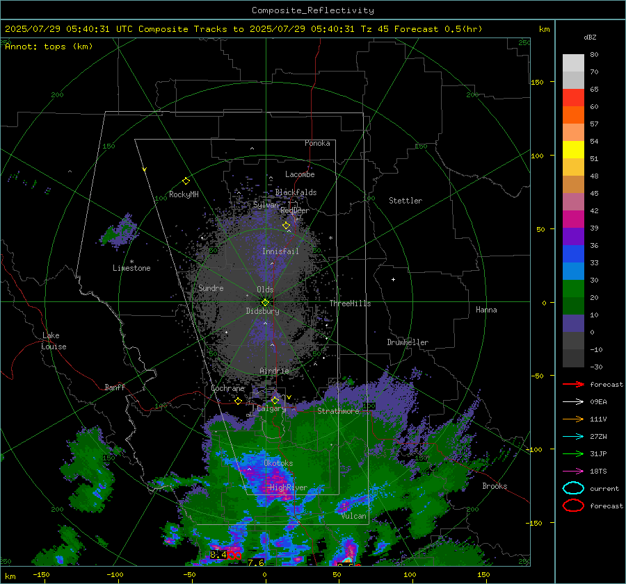Click the Drumheller city label

(x=408, y=342)
